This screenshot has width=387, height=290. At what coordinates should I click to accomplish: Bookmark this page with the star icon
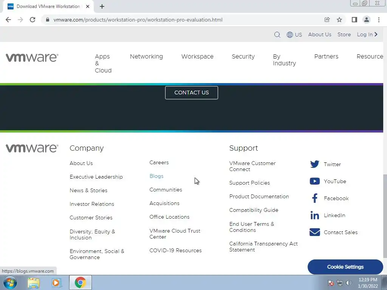click(339, 20)
